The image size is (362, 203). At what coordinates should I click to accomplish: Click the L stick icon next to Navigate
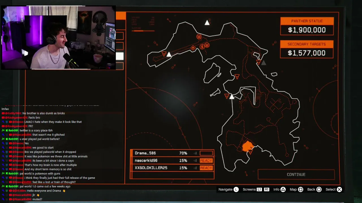pyautogui.click(x=236, y=189)
